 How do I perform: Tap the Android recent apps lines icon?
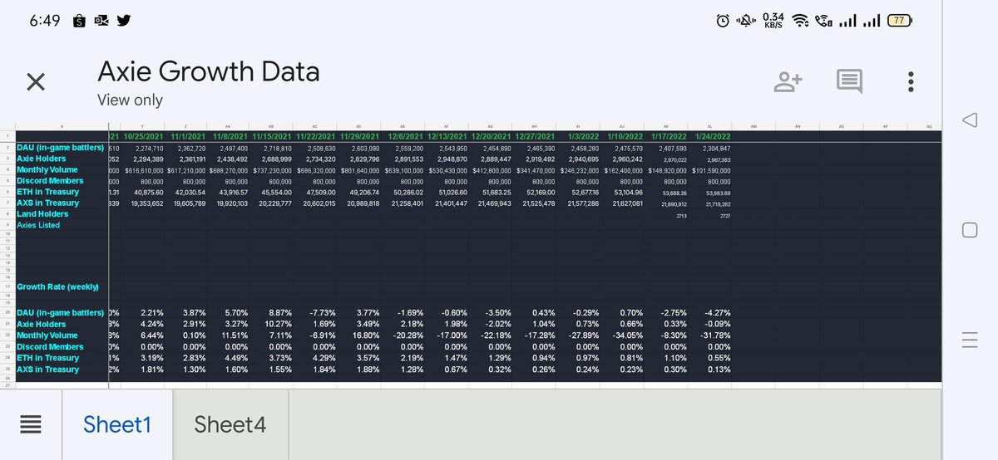tap(969, 340)
